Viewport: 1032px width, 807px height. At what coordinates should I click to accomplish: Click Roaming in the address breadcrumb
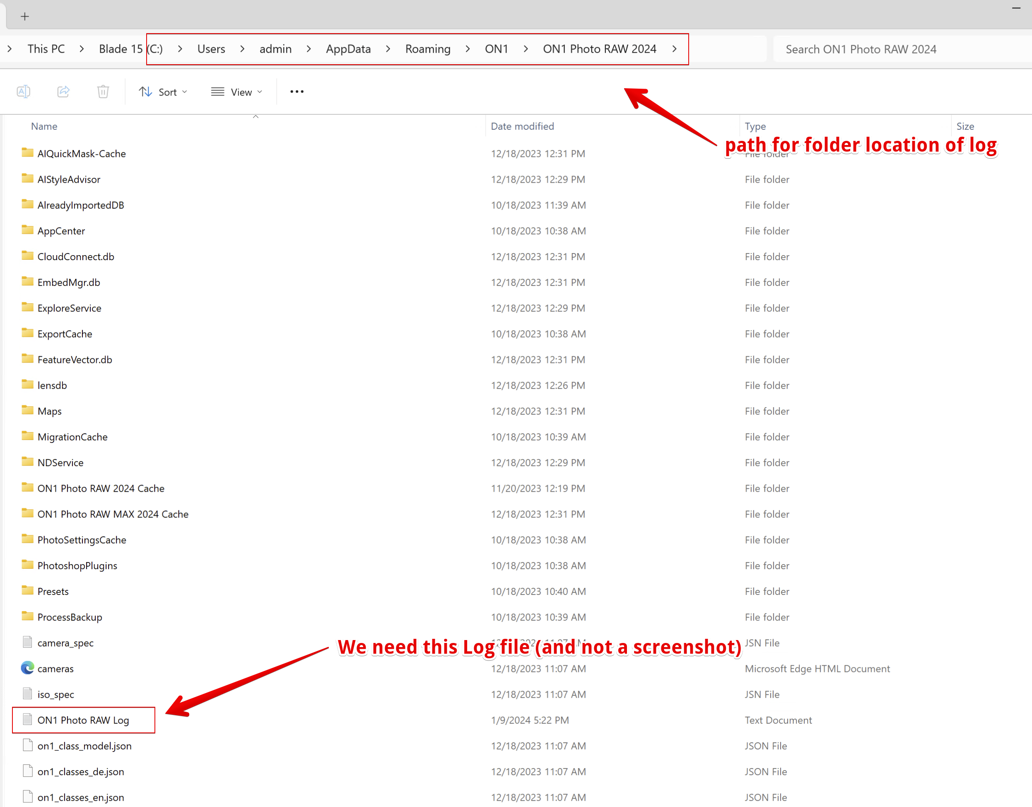(x=428, y=49)
